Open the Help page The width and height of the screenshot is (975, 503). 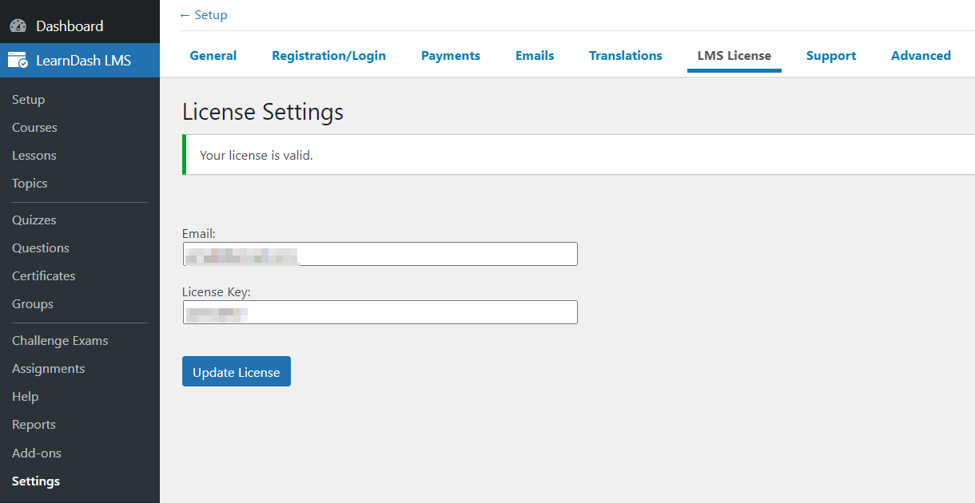tap(26, 397)
